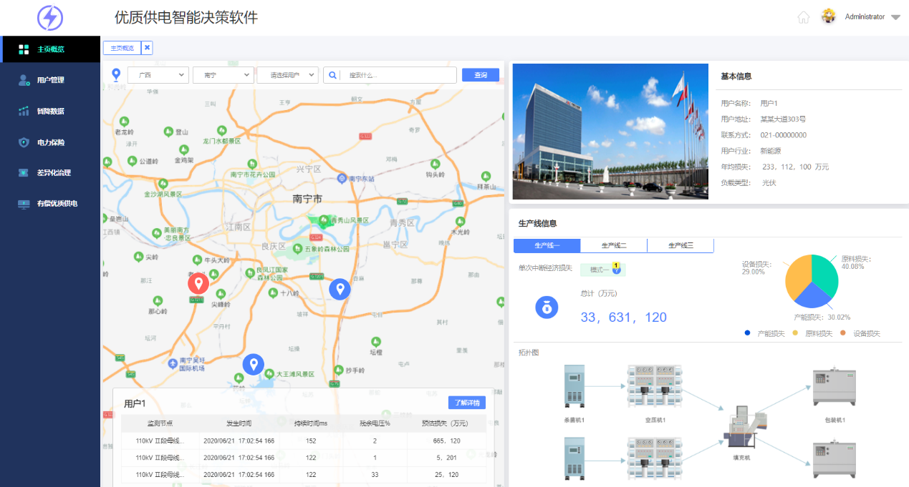Click the 了解详情 button
This screenshot has width=909, height=487.
coord(466,403)
